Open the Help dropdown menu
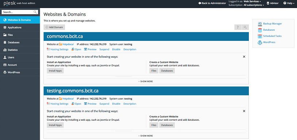The height and width of the screenshot is (140, 297). pos(289,3)
